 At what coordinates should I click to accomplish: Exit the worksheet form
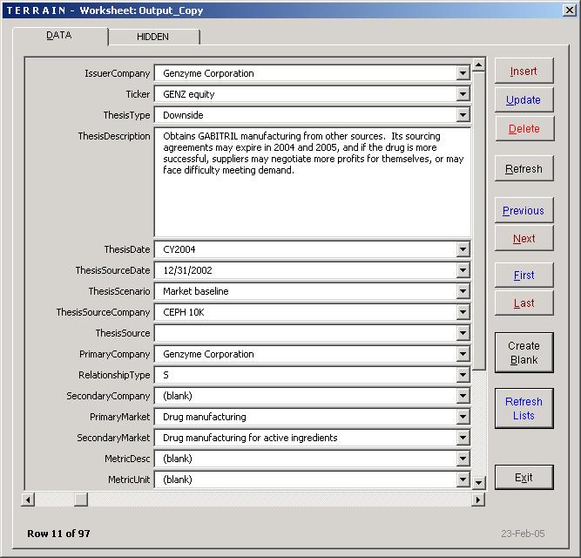[x=524, y=477]
